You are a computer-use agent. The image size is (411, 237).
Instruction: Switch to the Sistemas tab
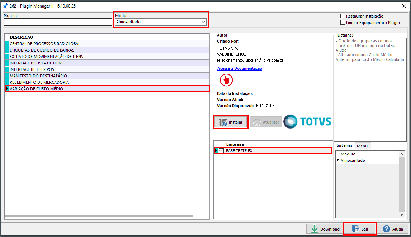(344, 145)
